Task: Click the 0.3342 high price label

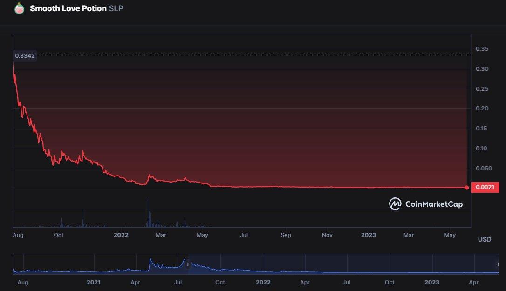Action: [24, 56]
